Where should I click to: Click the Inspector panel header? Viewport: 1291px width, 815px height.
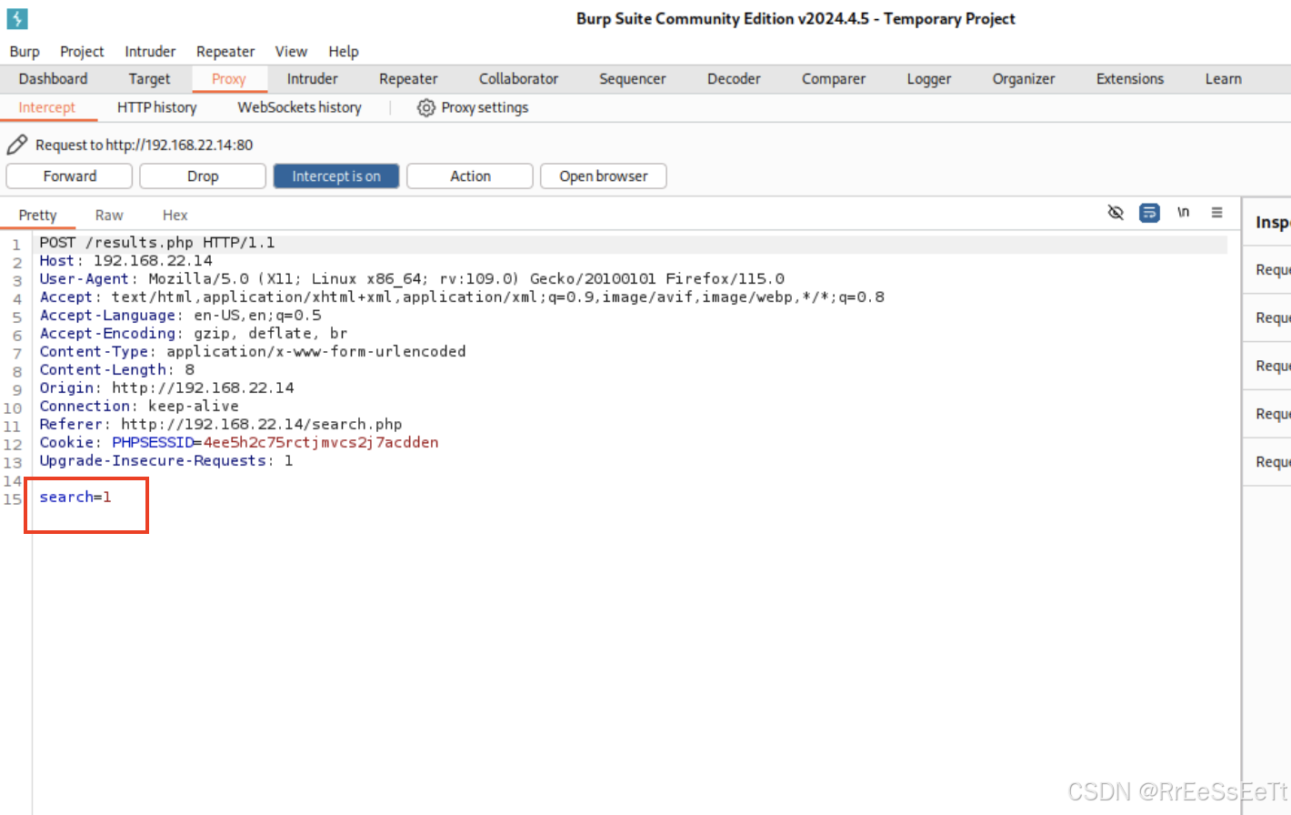point(1271,222)
